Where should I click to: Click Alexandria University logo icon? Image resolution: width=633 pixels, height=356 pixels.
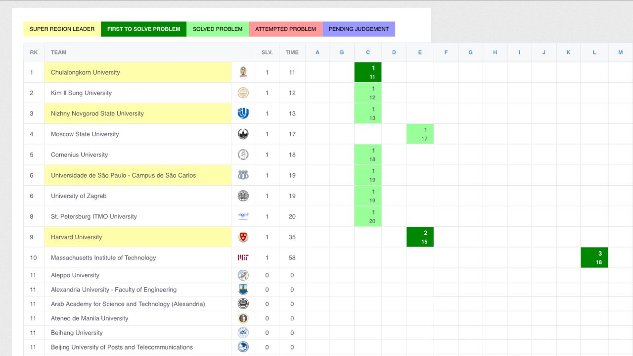point(243,290)
